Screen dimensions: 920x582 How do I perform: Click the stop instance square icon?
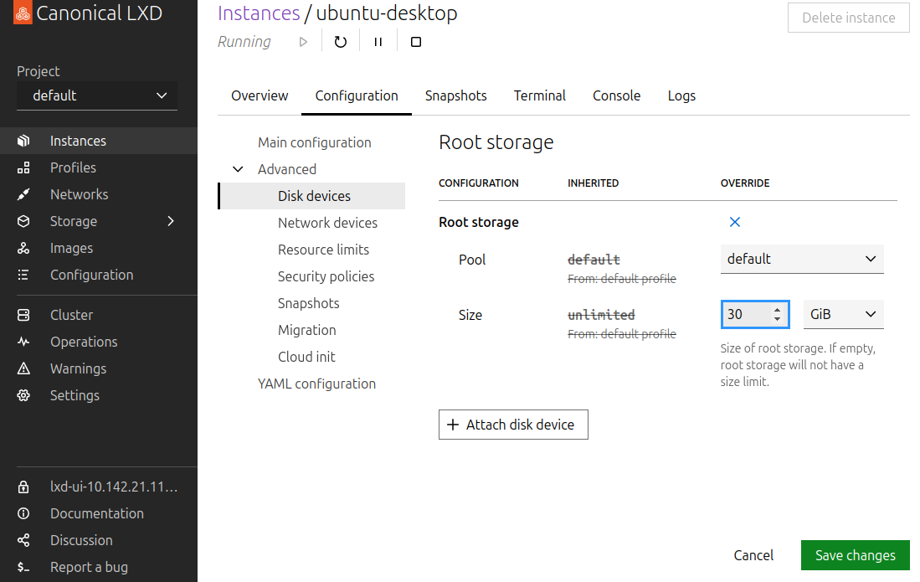pos(416,42)
